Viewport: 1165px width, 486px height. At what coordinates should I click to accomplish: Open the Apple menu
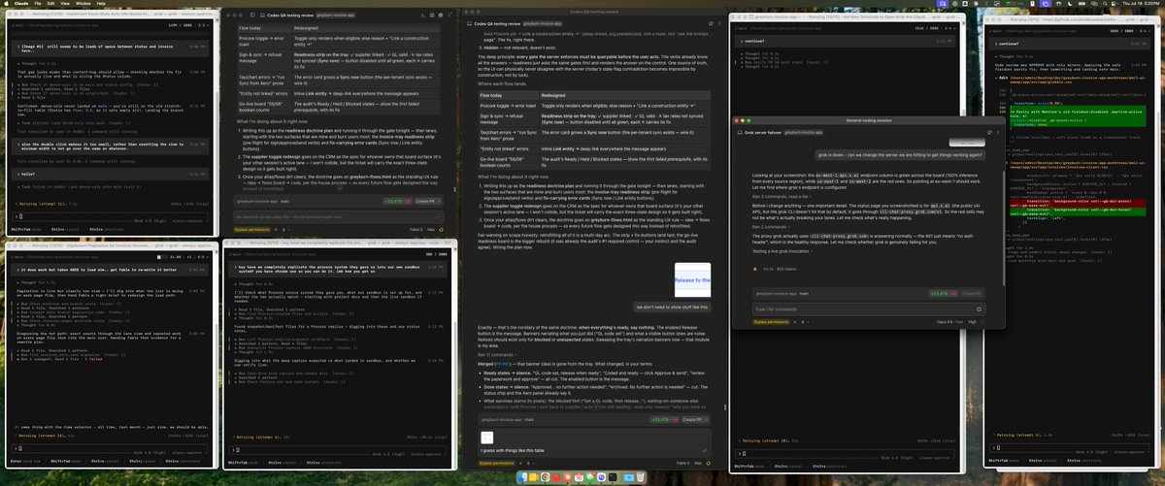point(5,3)
